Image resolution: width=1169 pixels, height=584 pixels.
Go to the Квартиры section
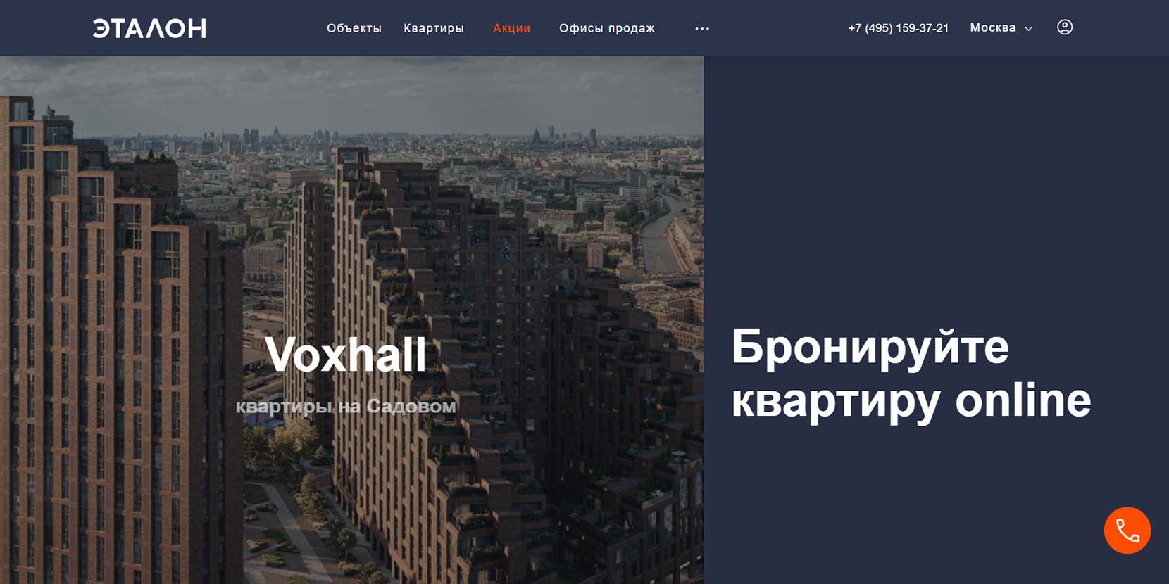(x=434, y=28)
